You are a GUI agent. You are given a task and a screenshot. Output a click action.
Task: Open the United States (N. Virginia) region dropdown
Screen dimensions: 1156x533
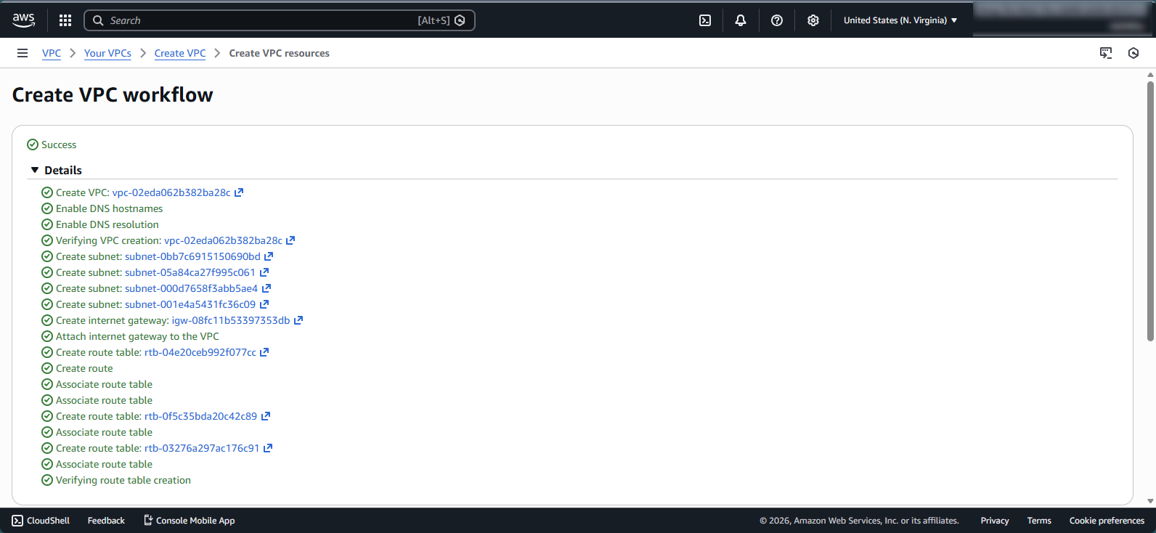(900, 20)
